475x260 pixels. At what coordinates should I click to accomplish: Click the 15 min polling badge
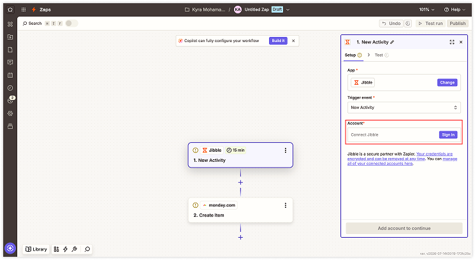[x=235, y=150]
